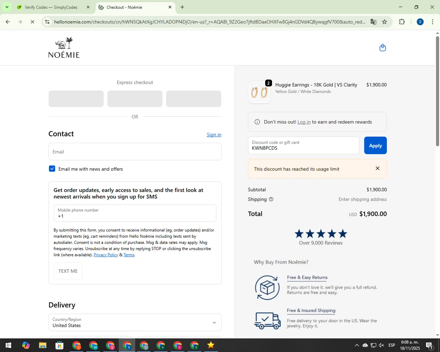Apply the discount code
Viewport: 440px width, 352px height.
375,145
